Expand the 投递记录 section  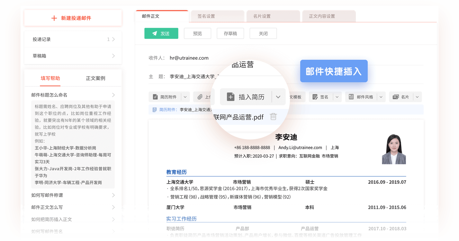point(73,39)
